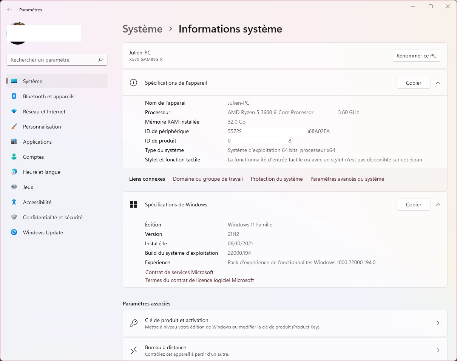Click Système in the breadcrumb header
This screenshot has width=457, height=361.
[x=142, y=29]
